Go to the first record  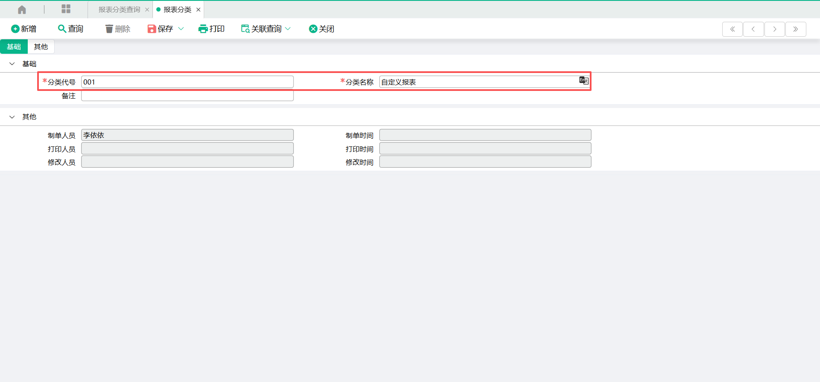pyautogui.click(x=732, y=29)
